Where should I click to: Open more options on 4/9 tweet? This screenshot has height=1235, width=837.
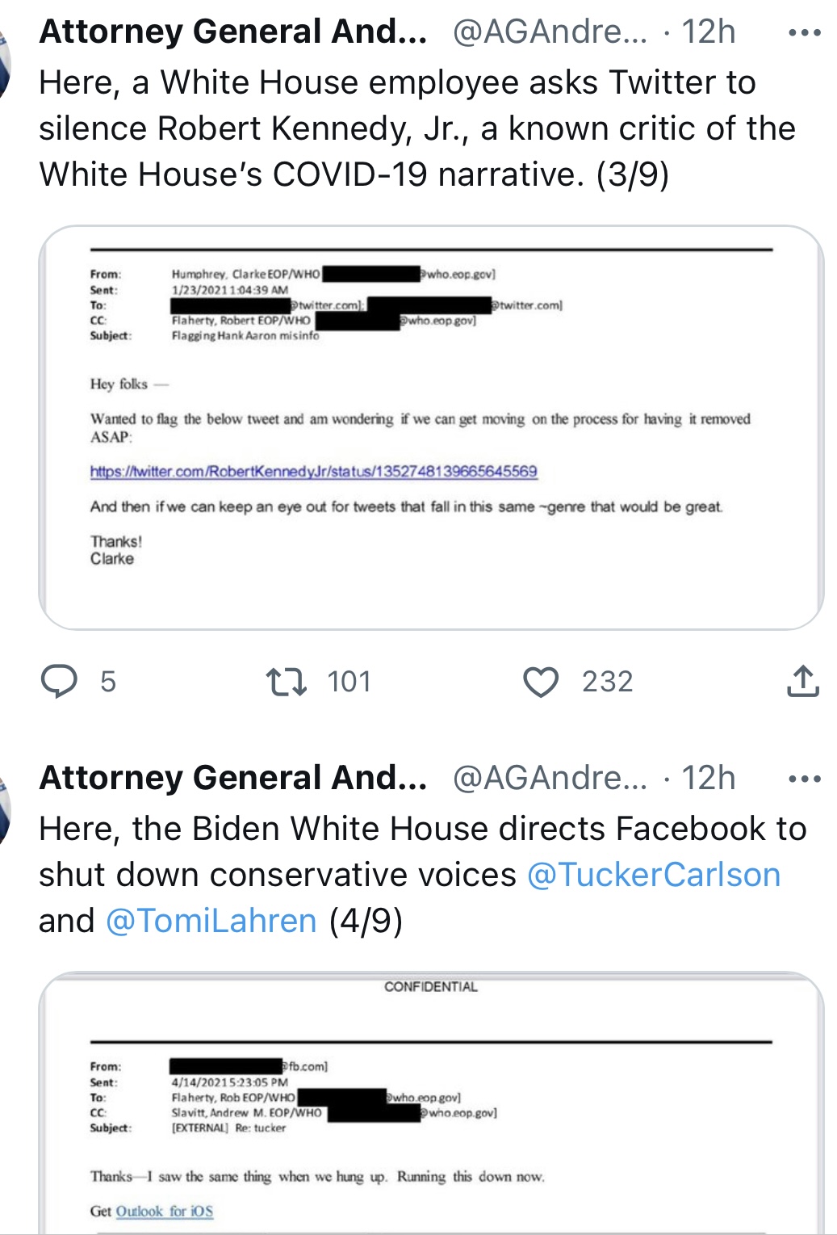(804, 779)
